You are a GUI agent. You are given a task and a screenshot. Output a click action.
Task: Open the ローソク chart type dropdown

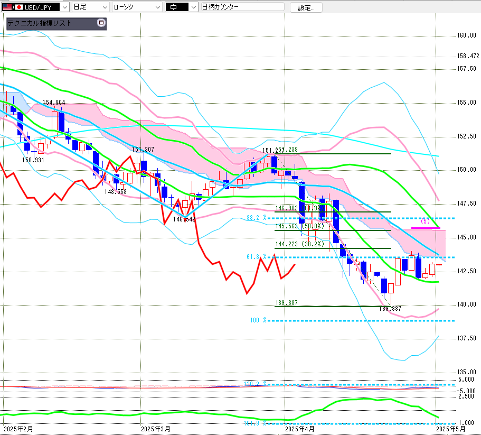[x=137, y=7]
